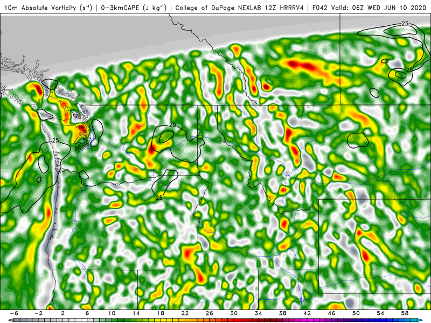Screen dimensions: 431x323
Task: Click the "30" label on the color scale
Action: [x=234, y=313]
